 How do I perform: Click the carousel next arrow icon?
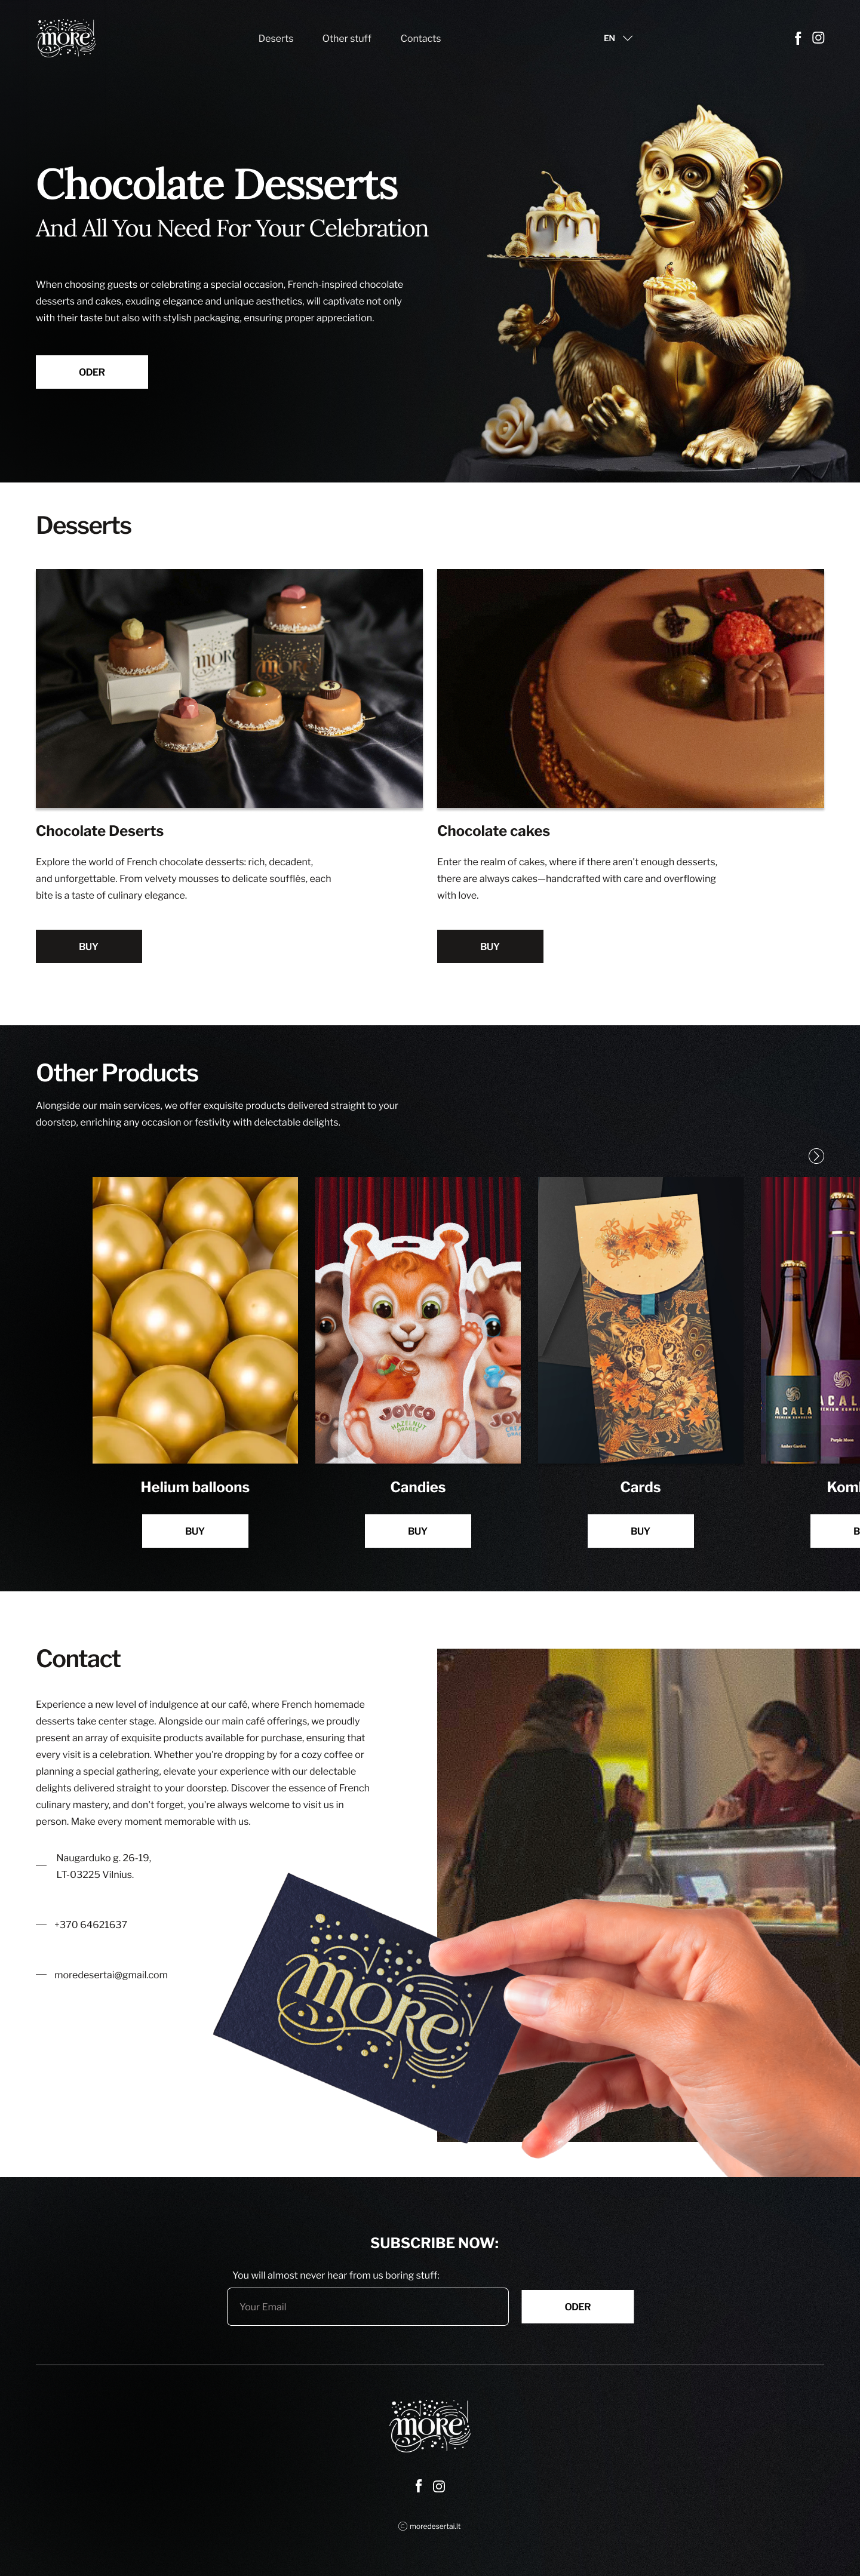point(816,1156)
